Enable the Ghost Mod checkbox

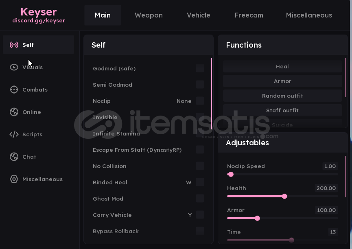pyautogui.click(x=200, y=199)
